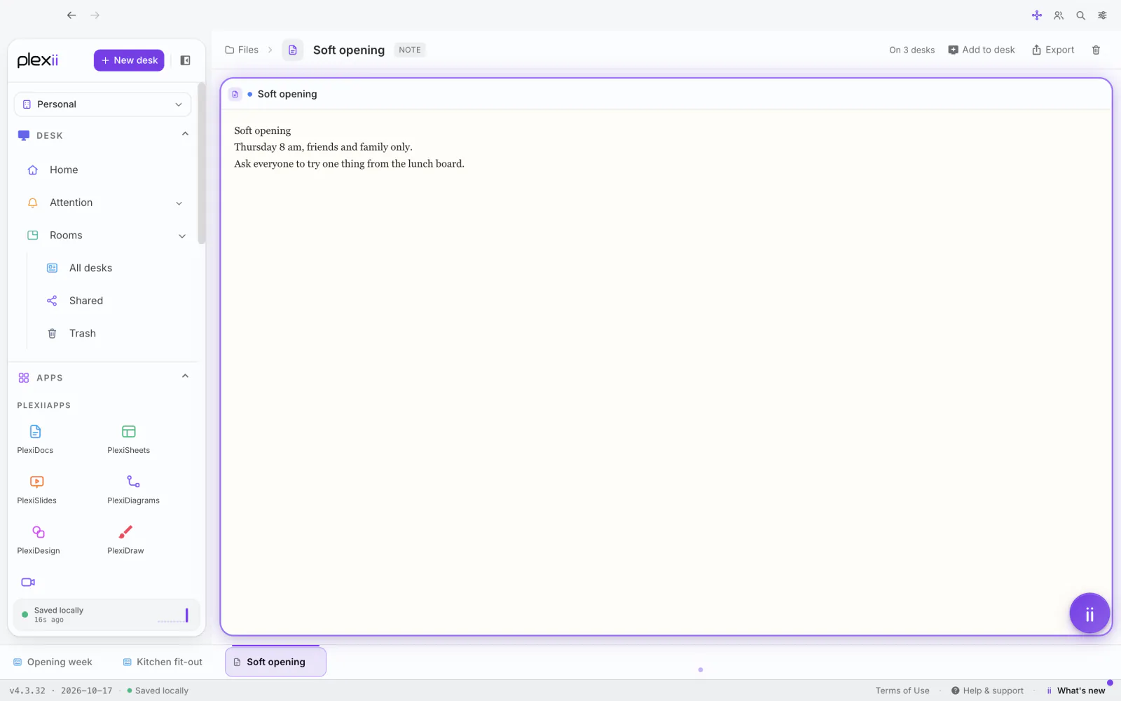Collapse the APPS section
This screenshot has width=1121, height=701.
pyautogui.click(x=185, y=376)
